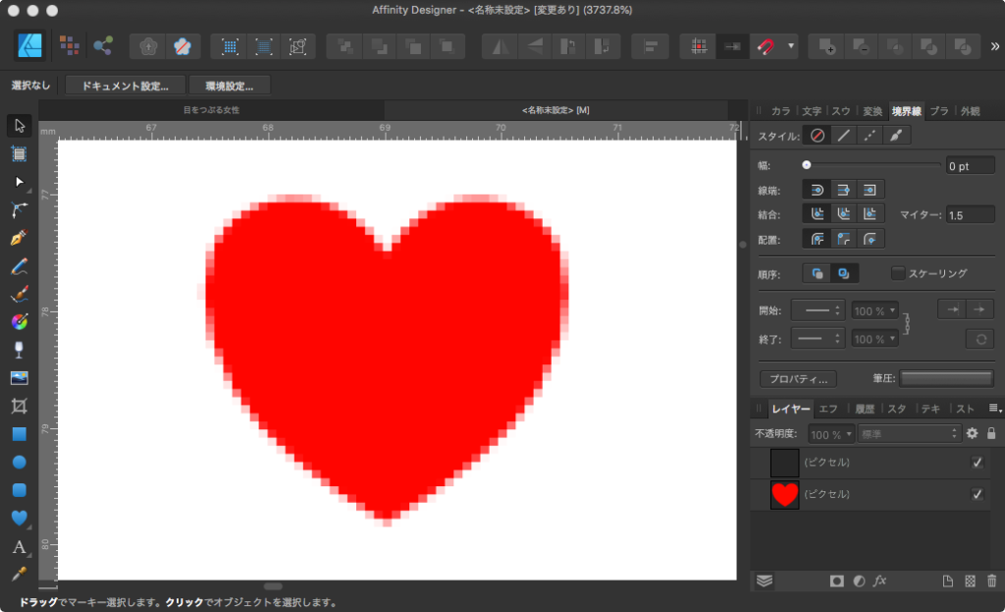Click the ドキュメント設定... button
Viewport: 1005px width, 612px height.
coord(125,85)
